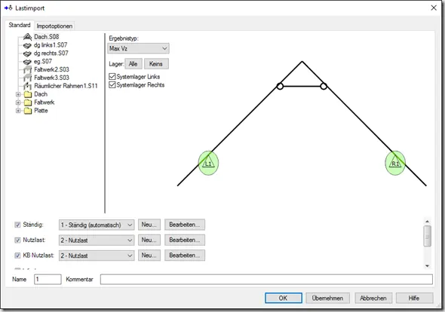Select the L1 support marker

[x=208, y=163]
